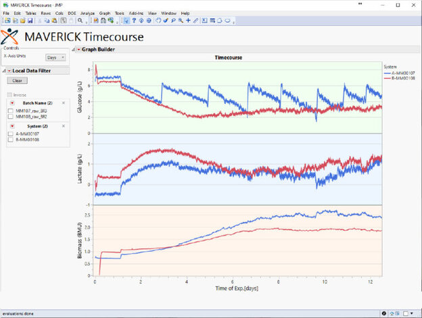The width and height of the screenshot is (422, 318).
Task: Check the MM108_raw_BR2 batch checkbox
Action: click(11, 117)
